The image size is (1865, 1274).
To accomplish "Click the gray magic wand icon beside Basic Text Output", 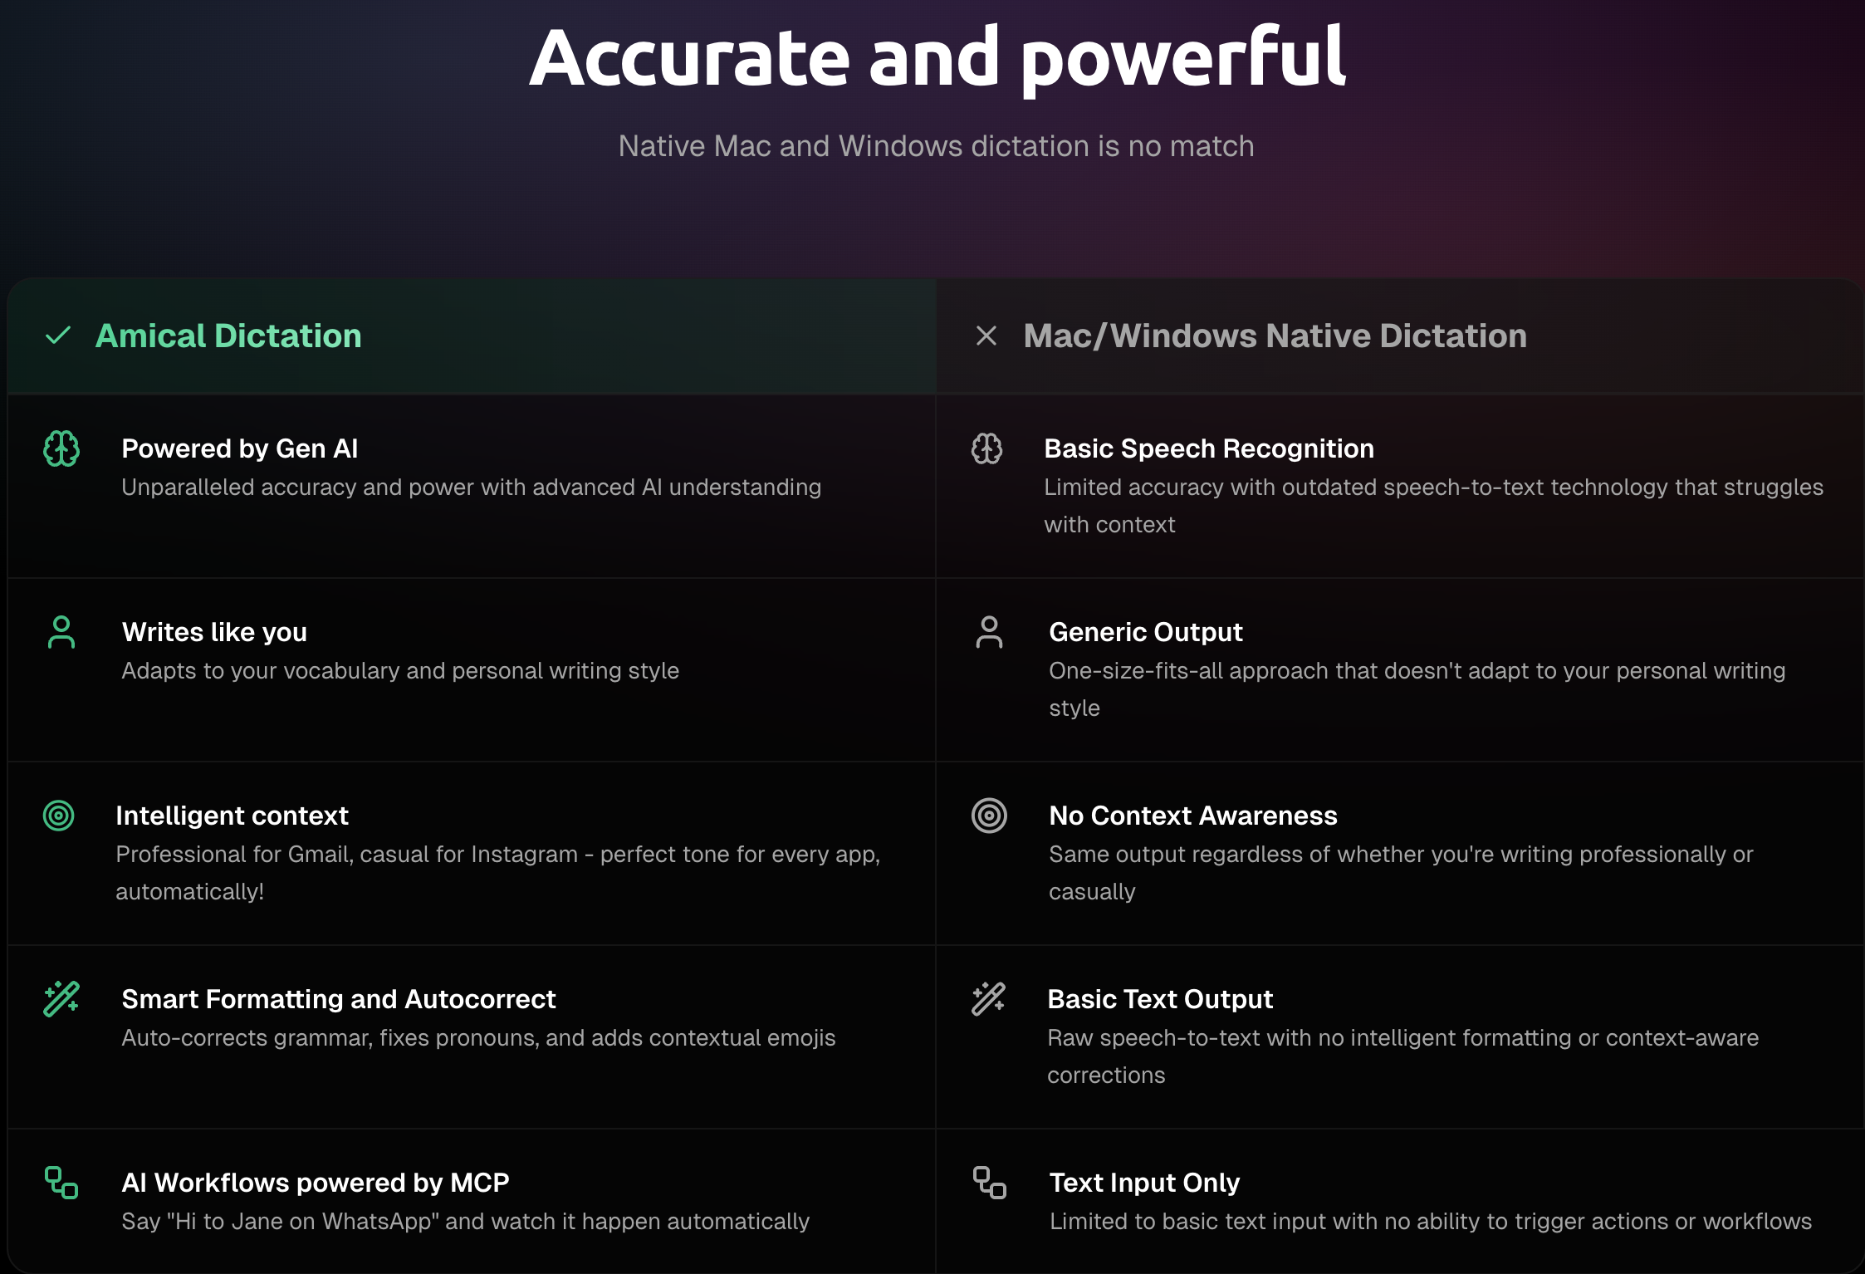I will pos(988,998).
